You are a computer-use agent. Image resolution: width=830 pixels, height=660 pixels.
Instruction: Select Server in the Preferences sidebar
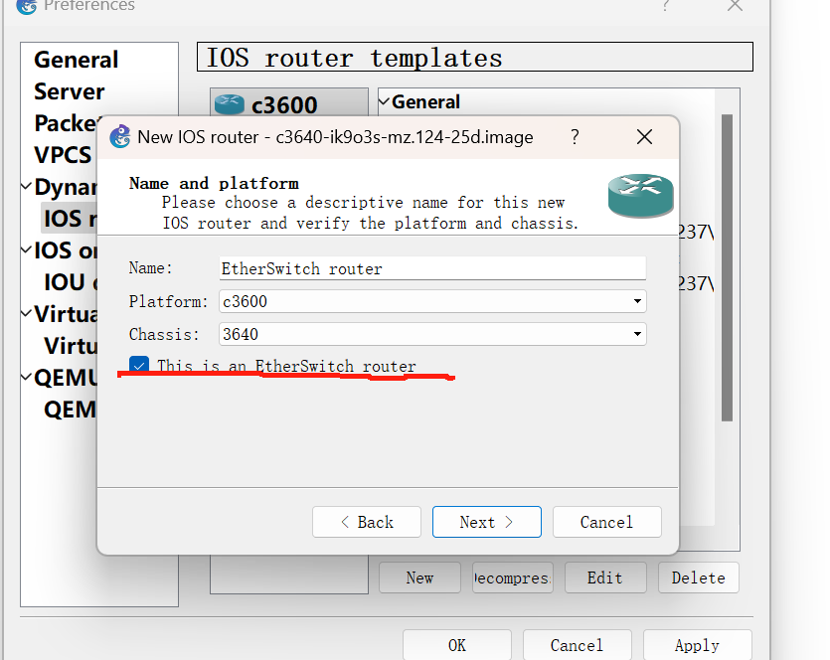tap(70, 91)
